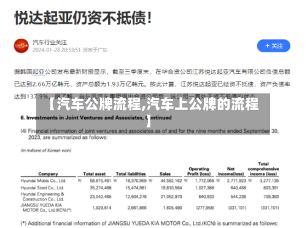307x228 pixels.
Task: Click the footnote Additional financial information
Action: [x=150, y=223]
